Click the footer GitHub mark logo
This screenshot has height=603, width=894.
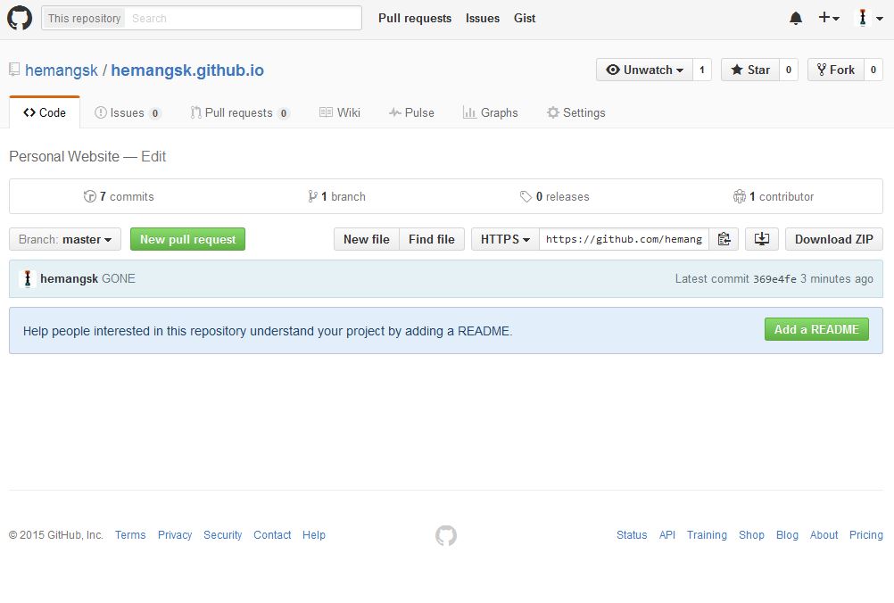pyautogui.click(x=446, y=535)
